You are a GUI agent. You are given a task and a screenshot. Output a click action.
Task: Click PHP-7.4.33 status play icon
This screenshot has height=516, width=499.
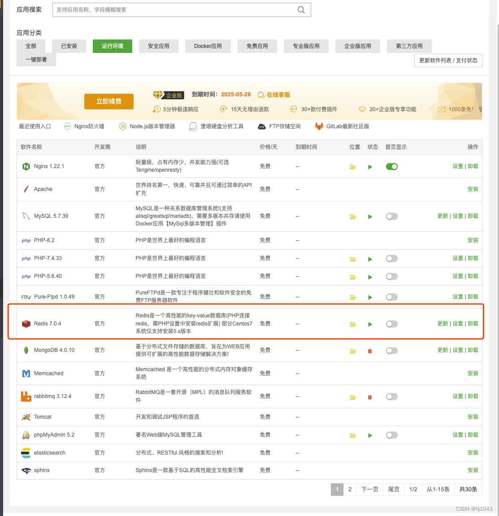click(x=370, y=259)
